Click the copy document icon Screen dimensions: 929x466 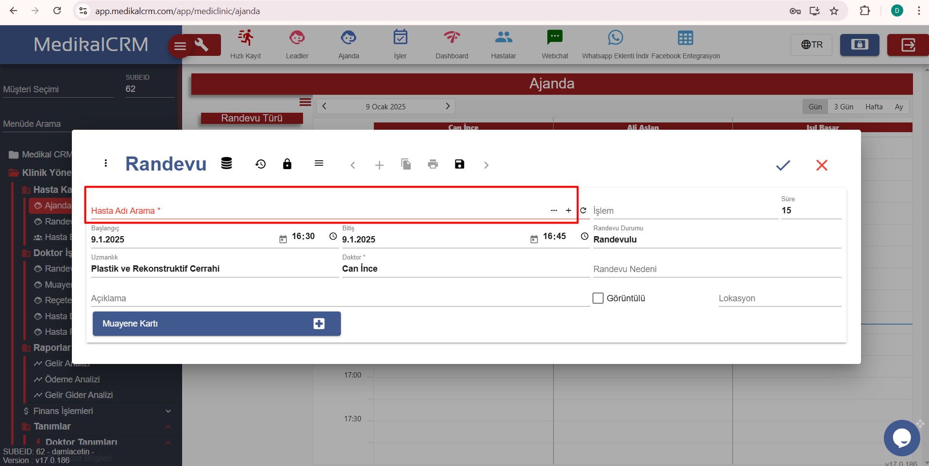pos(406,164)
